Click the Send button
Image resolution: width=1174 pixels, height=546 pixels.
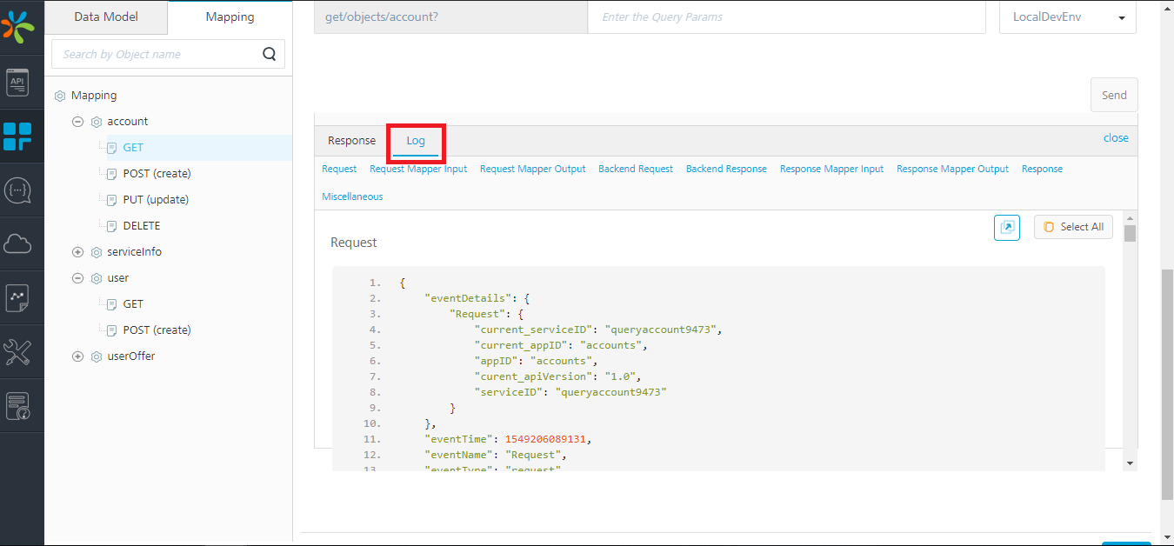pyautogui.click(x=1114, y=94)
